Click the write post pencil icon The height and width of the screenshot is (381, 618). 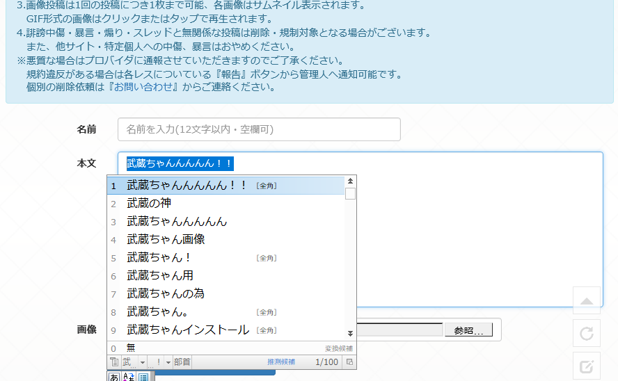coord(586,366)
